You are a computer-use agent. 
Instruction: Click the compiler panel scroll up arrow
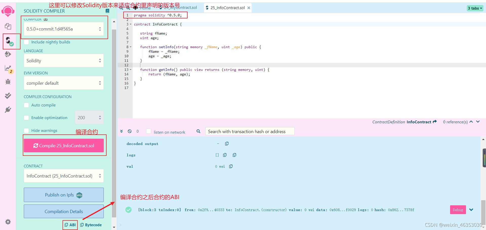coord(114,22)
